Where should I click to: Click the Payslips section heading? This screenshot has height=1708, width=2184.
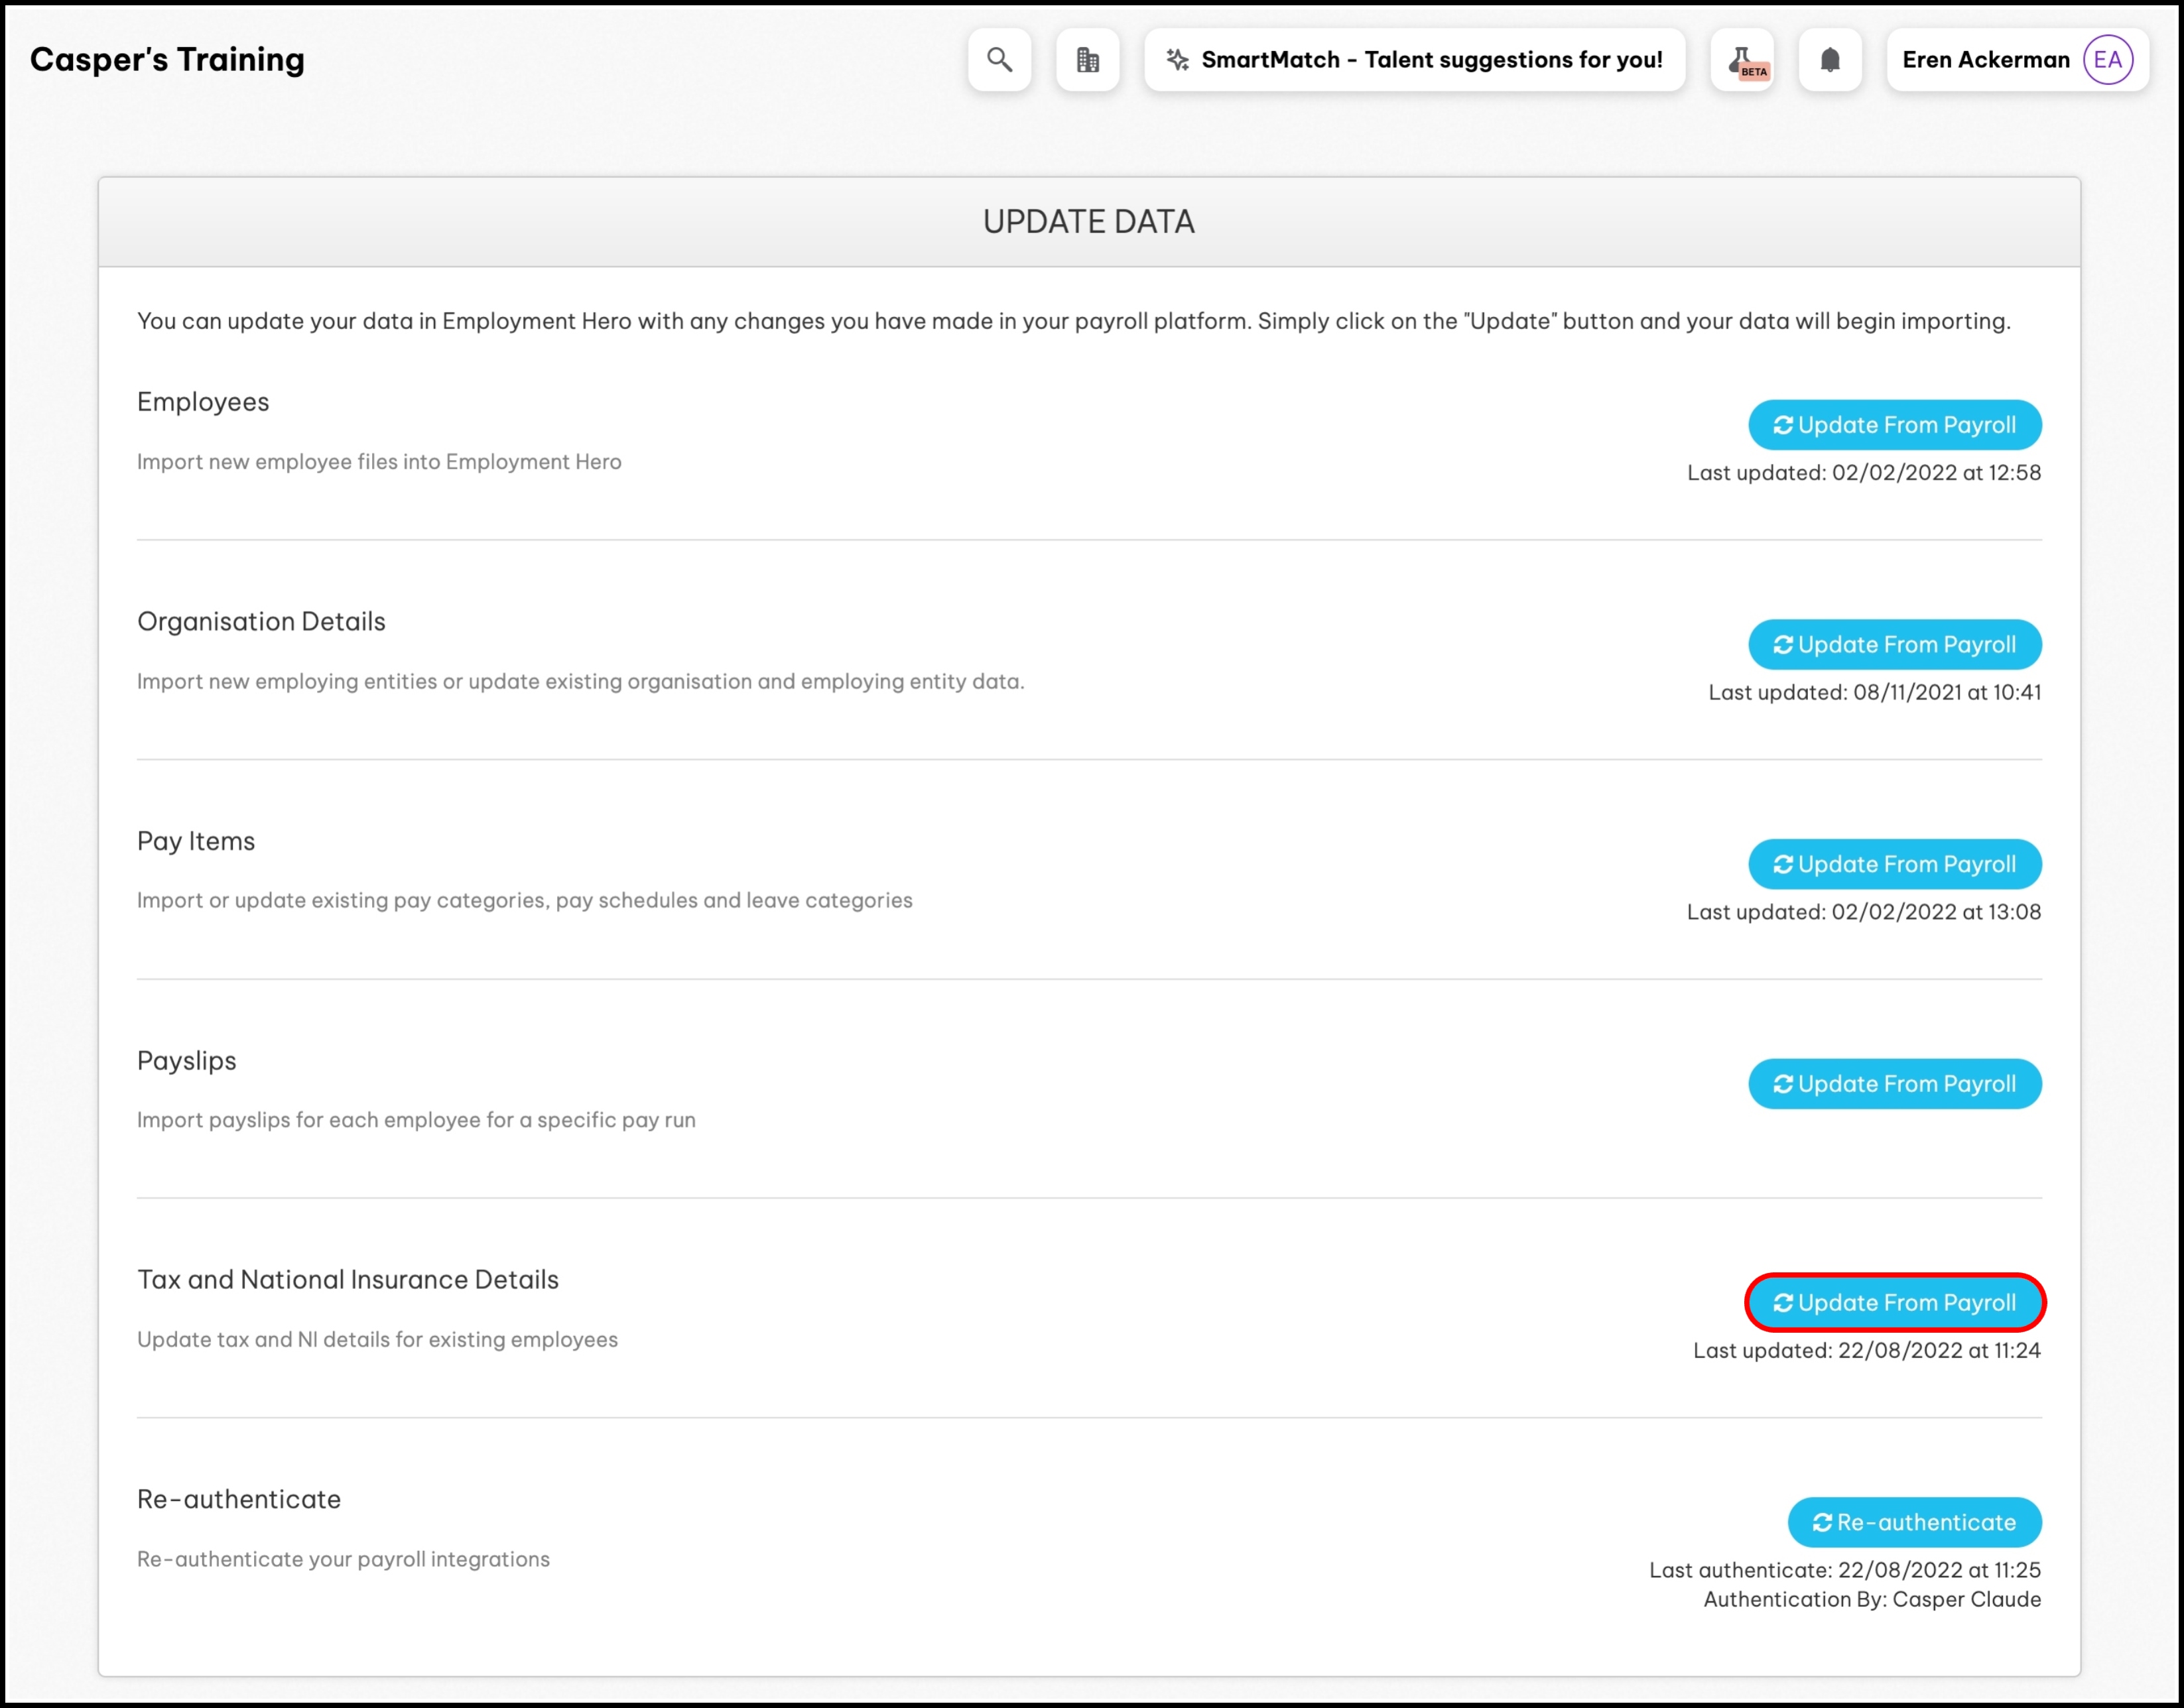187,1061
